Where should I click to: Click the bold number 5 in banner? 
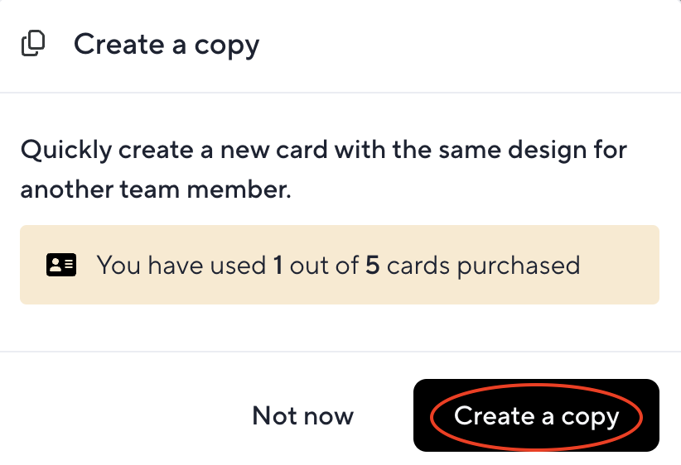point(373,265)
